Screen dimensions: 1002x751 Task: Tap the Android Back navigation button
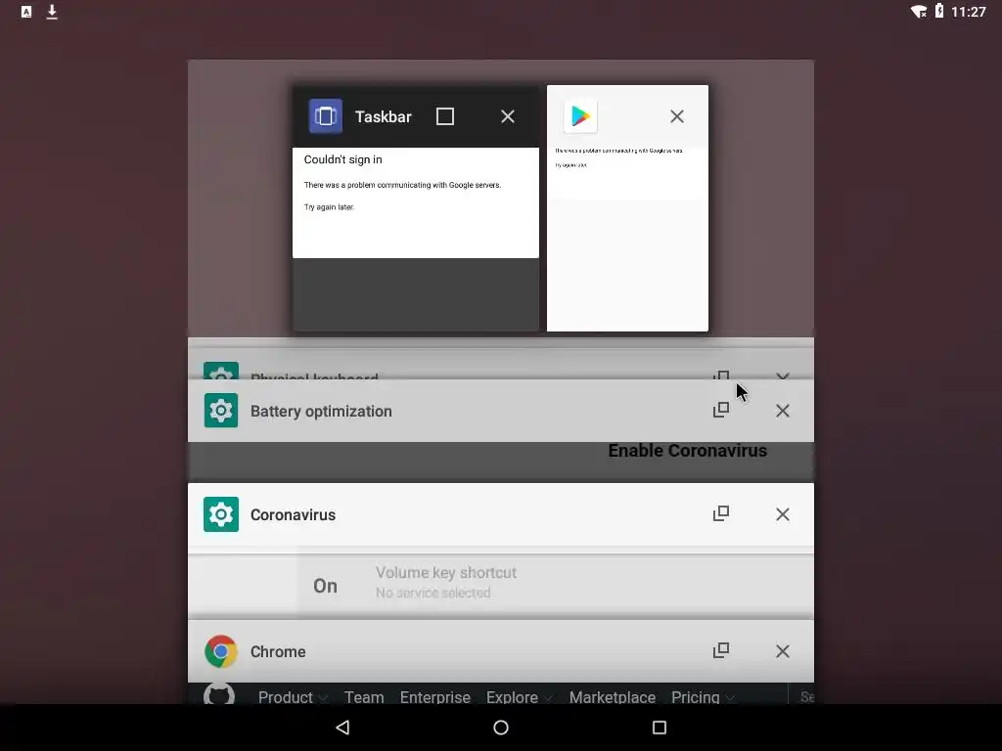[343, 728]
